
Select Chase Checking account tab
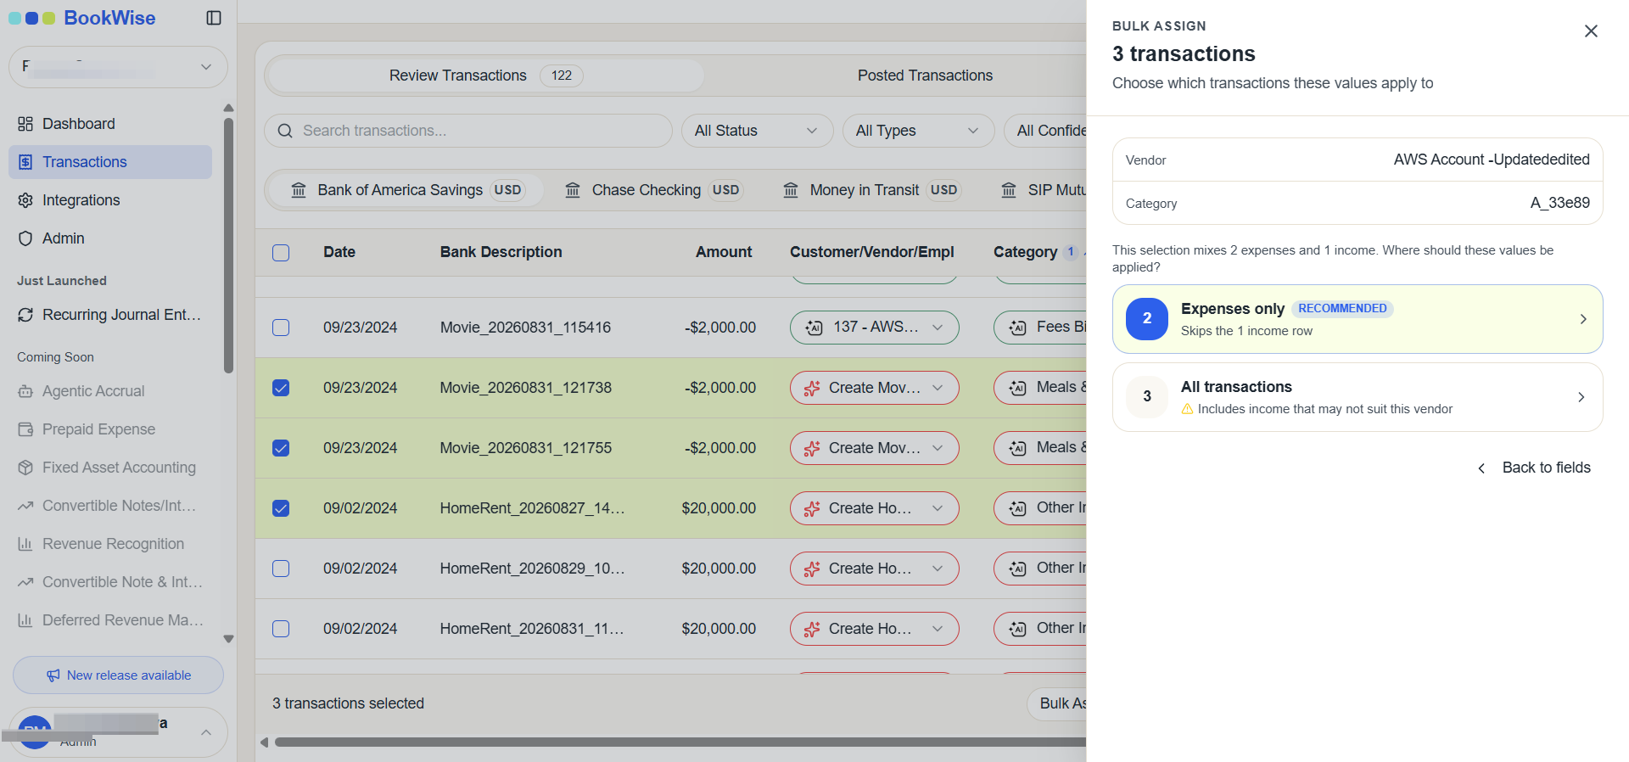pyautogui.click(x=653, y=190)
